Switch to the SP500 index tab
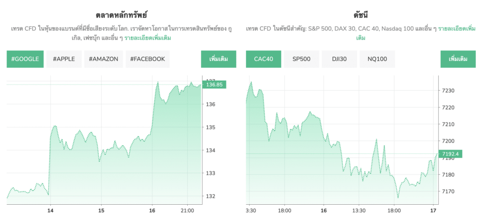This screenshot has height=220, width=489. click(301, 59)
